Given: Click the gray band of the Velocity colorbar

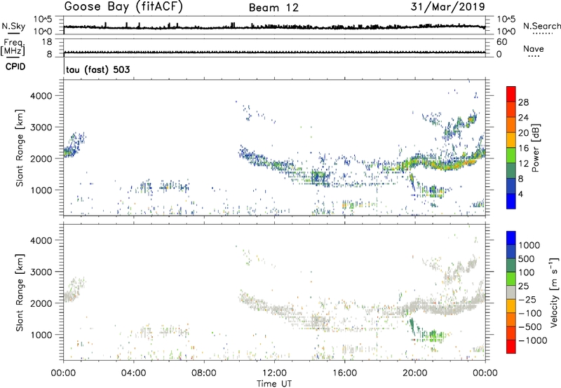Looking at the screenshot, I should [511, 293].
